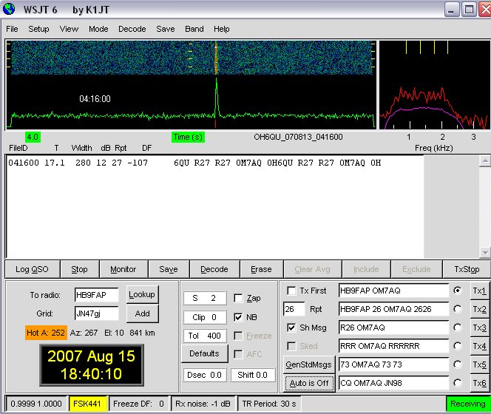Enable the Tx First checkbox

[x=291, y=291]
